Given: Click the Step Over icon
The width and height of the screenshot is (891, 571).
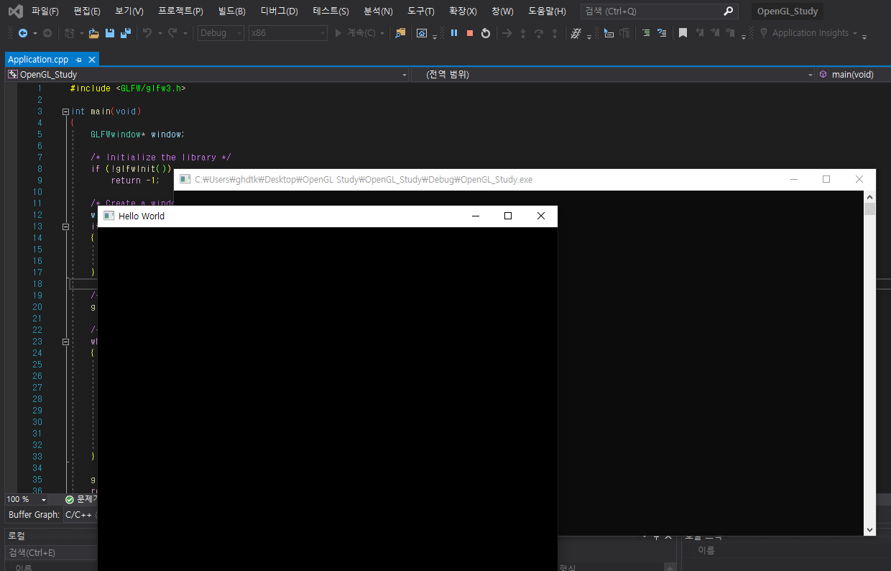Looking at the screenshot, I should click(538, 33).
